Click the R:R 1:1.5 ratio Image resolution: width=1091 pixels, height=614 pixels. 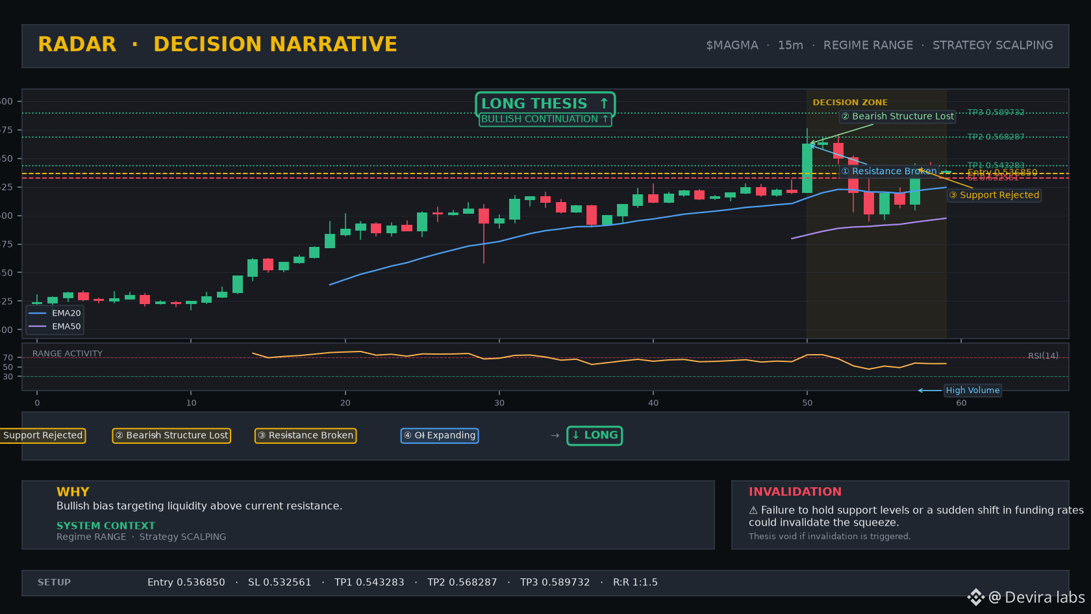click(635, 582)
